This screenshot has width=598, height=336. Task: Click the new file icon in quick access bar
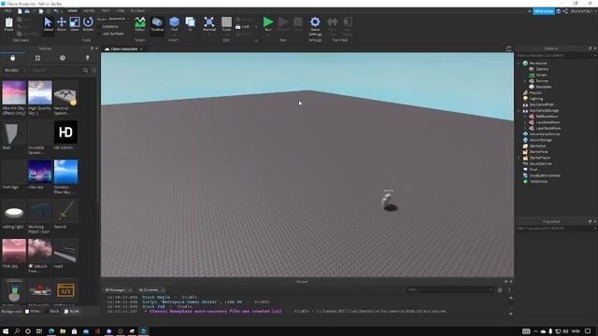tap(20, 11)
